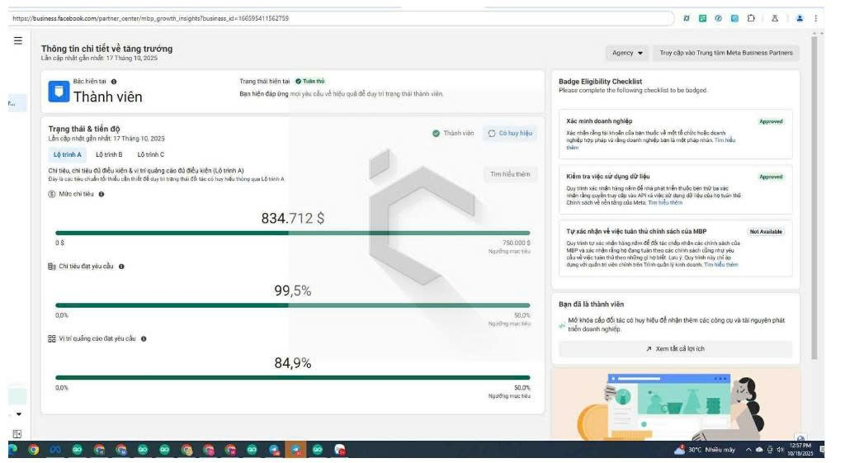This screenshot has height=463, width=845.
Task: Select 'Có huy hiệu' status view
Action: (x=510, y=133)
